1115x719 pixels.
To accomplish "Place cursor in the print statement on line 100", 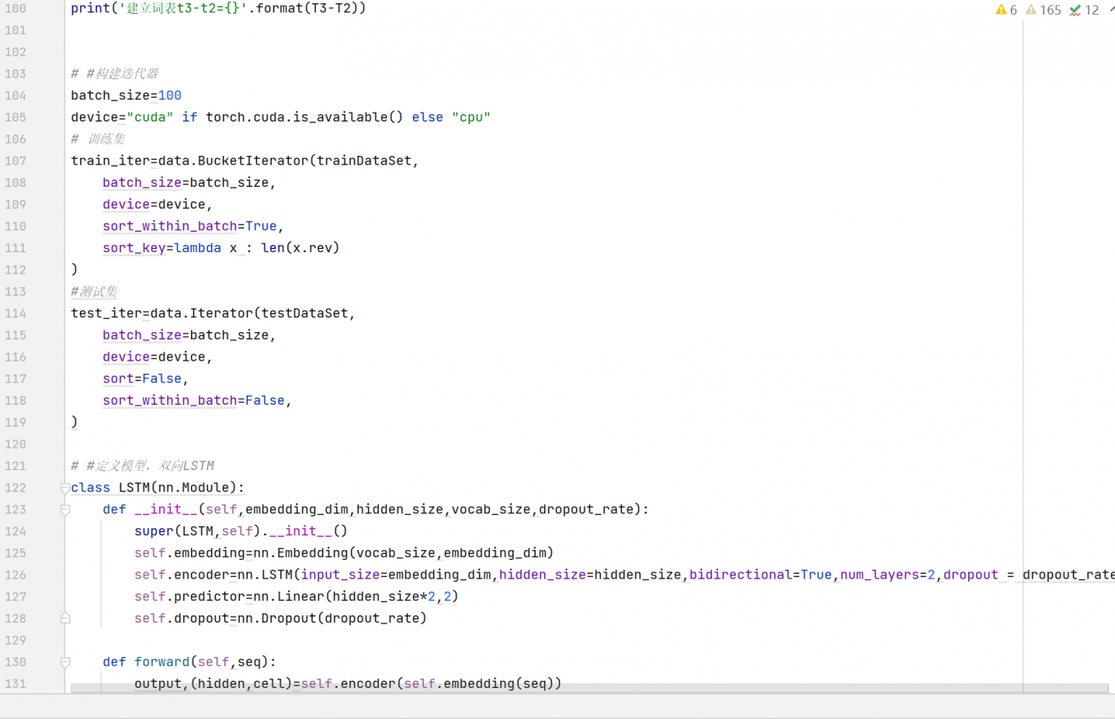I will pyautogui.click(x=219, y=9).
